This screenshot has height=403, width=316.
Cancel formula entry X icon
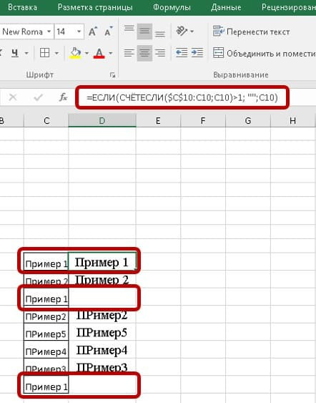(x=13, y=97)
